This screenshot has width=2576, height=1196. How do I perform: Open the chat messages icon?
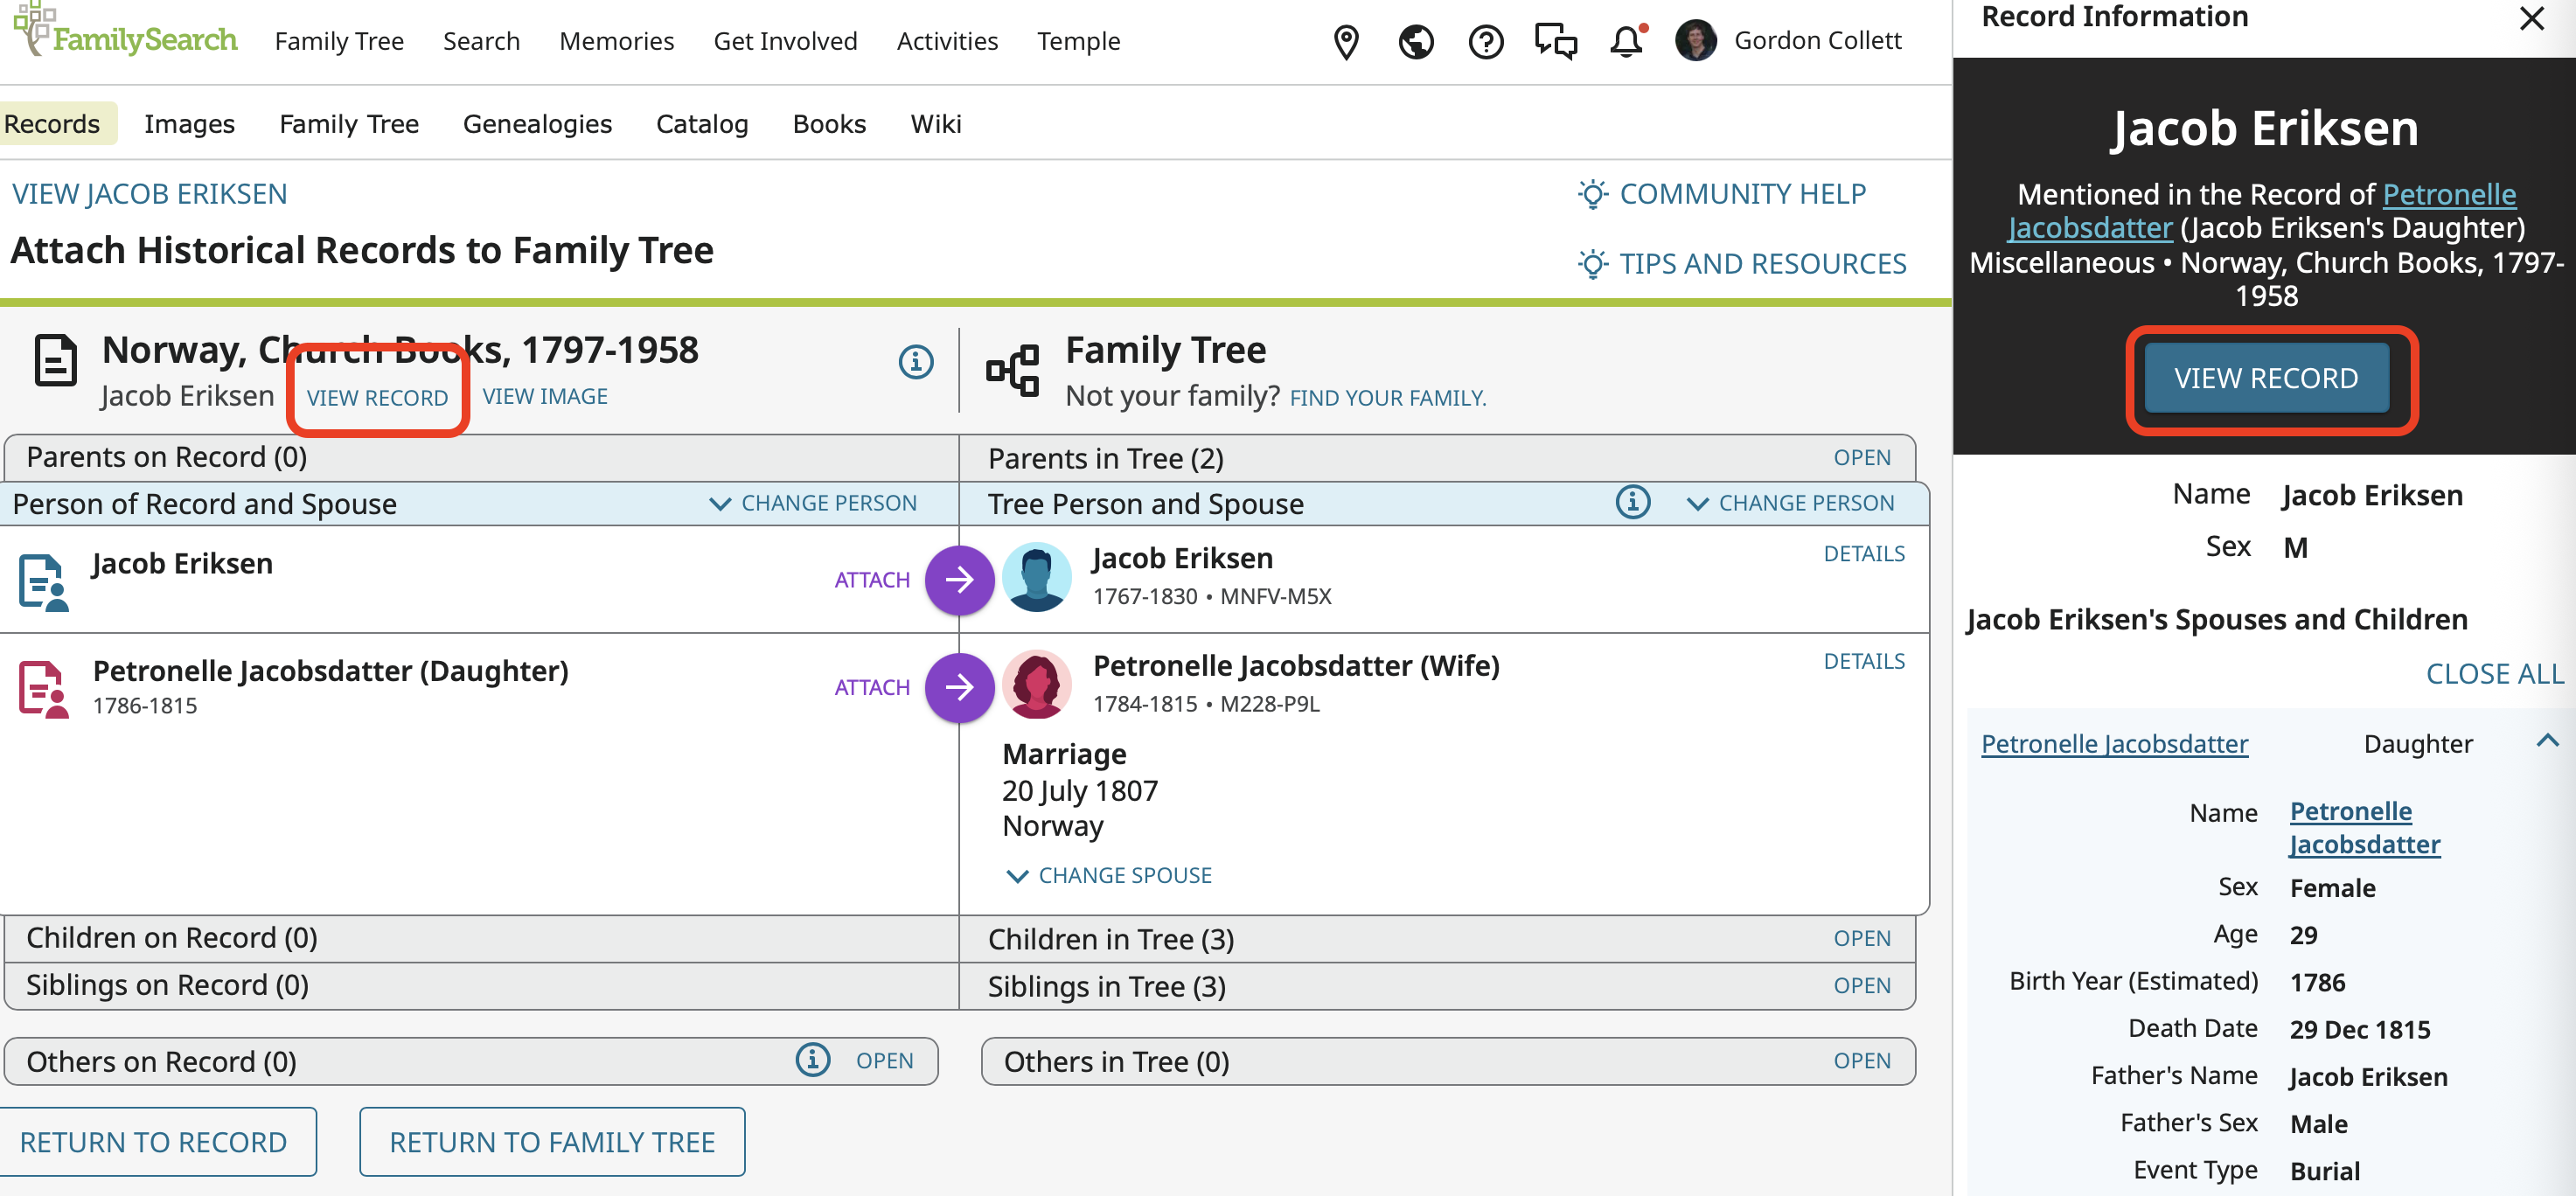1555,42
